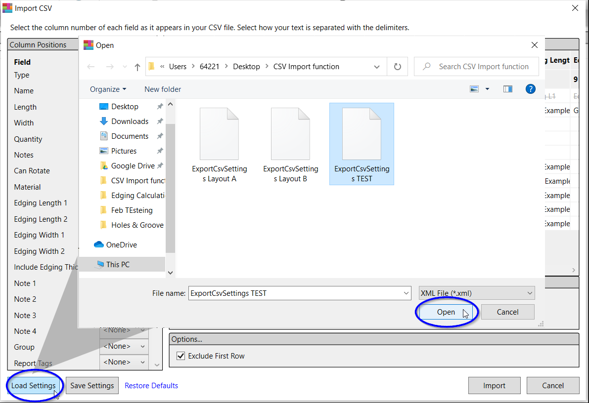Open Google Drive in navigation pane
This screenshot has width=589, height=403.
[133, 166]
